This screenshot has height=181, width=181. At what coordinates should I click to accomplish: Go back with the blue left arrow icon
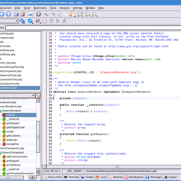2,14
